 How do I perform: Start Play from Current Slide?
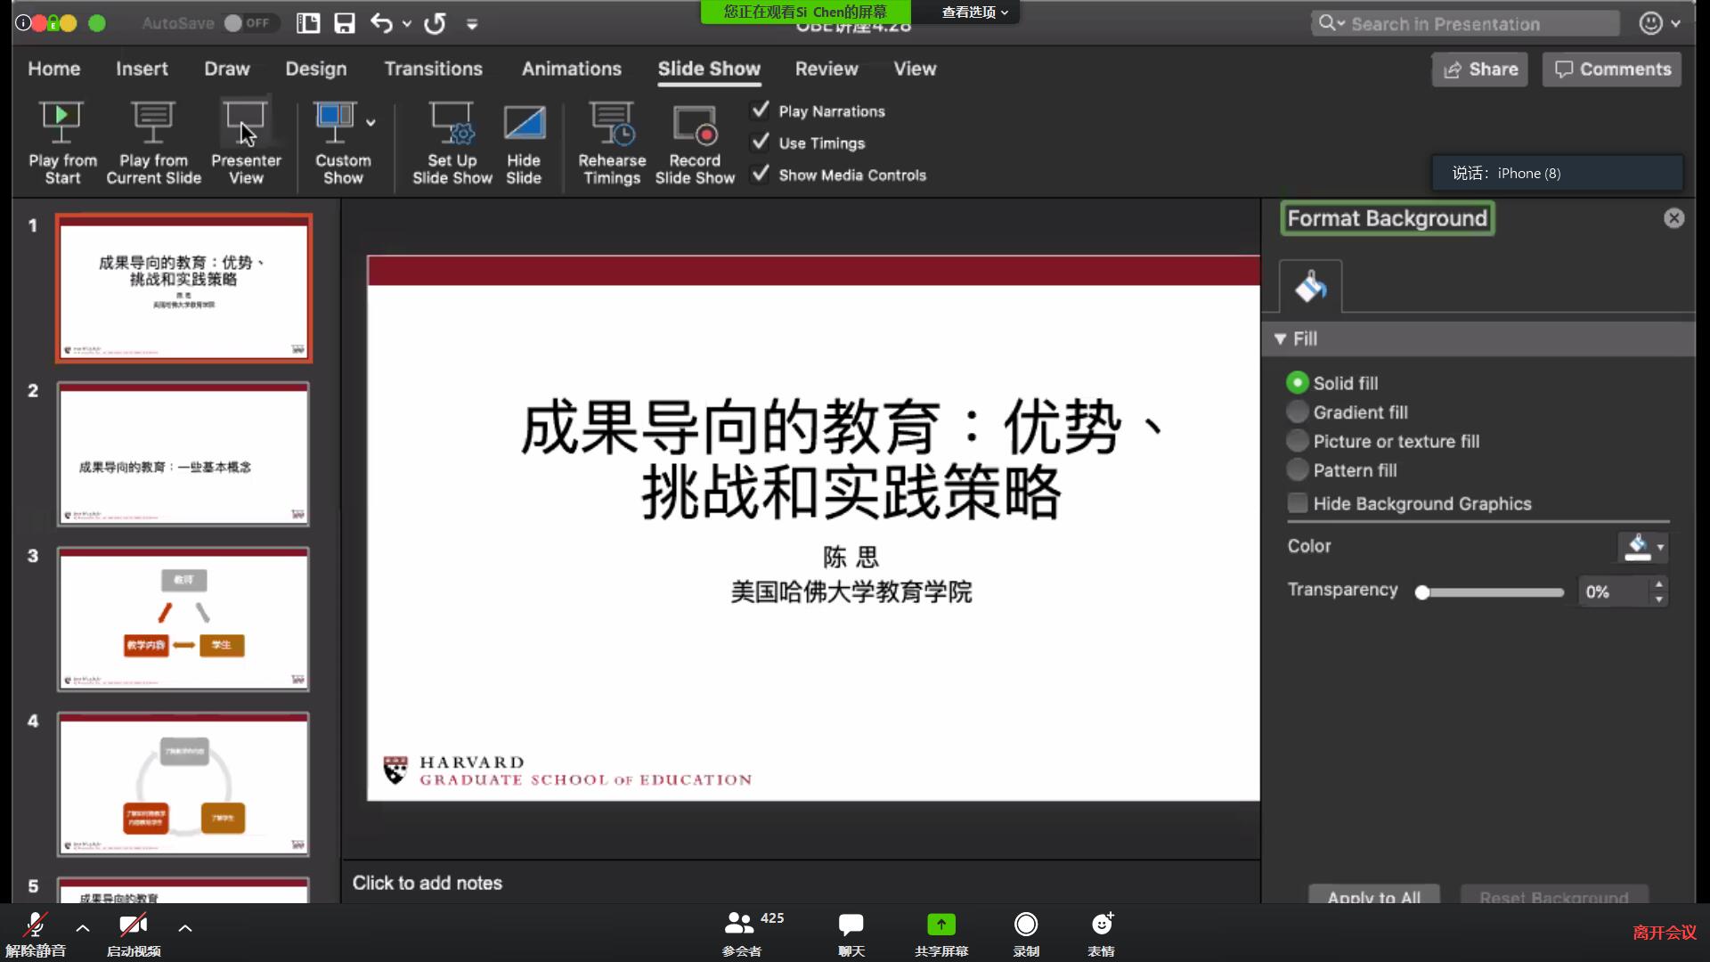point(153,123)
